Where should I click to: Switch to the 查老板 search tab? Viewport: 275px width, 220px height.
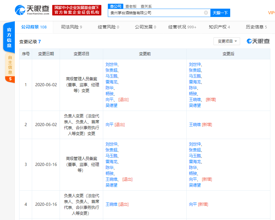coord(131,6)
